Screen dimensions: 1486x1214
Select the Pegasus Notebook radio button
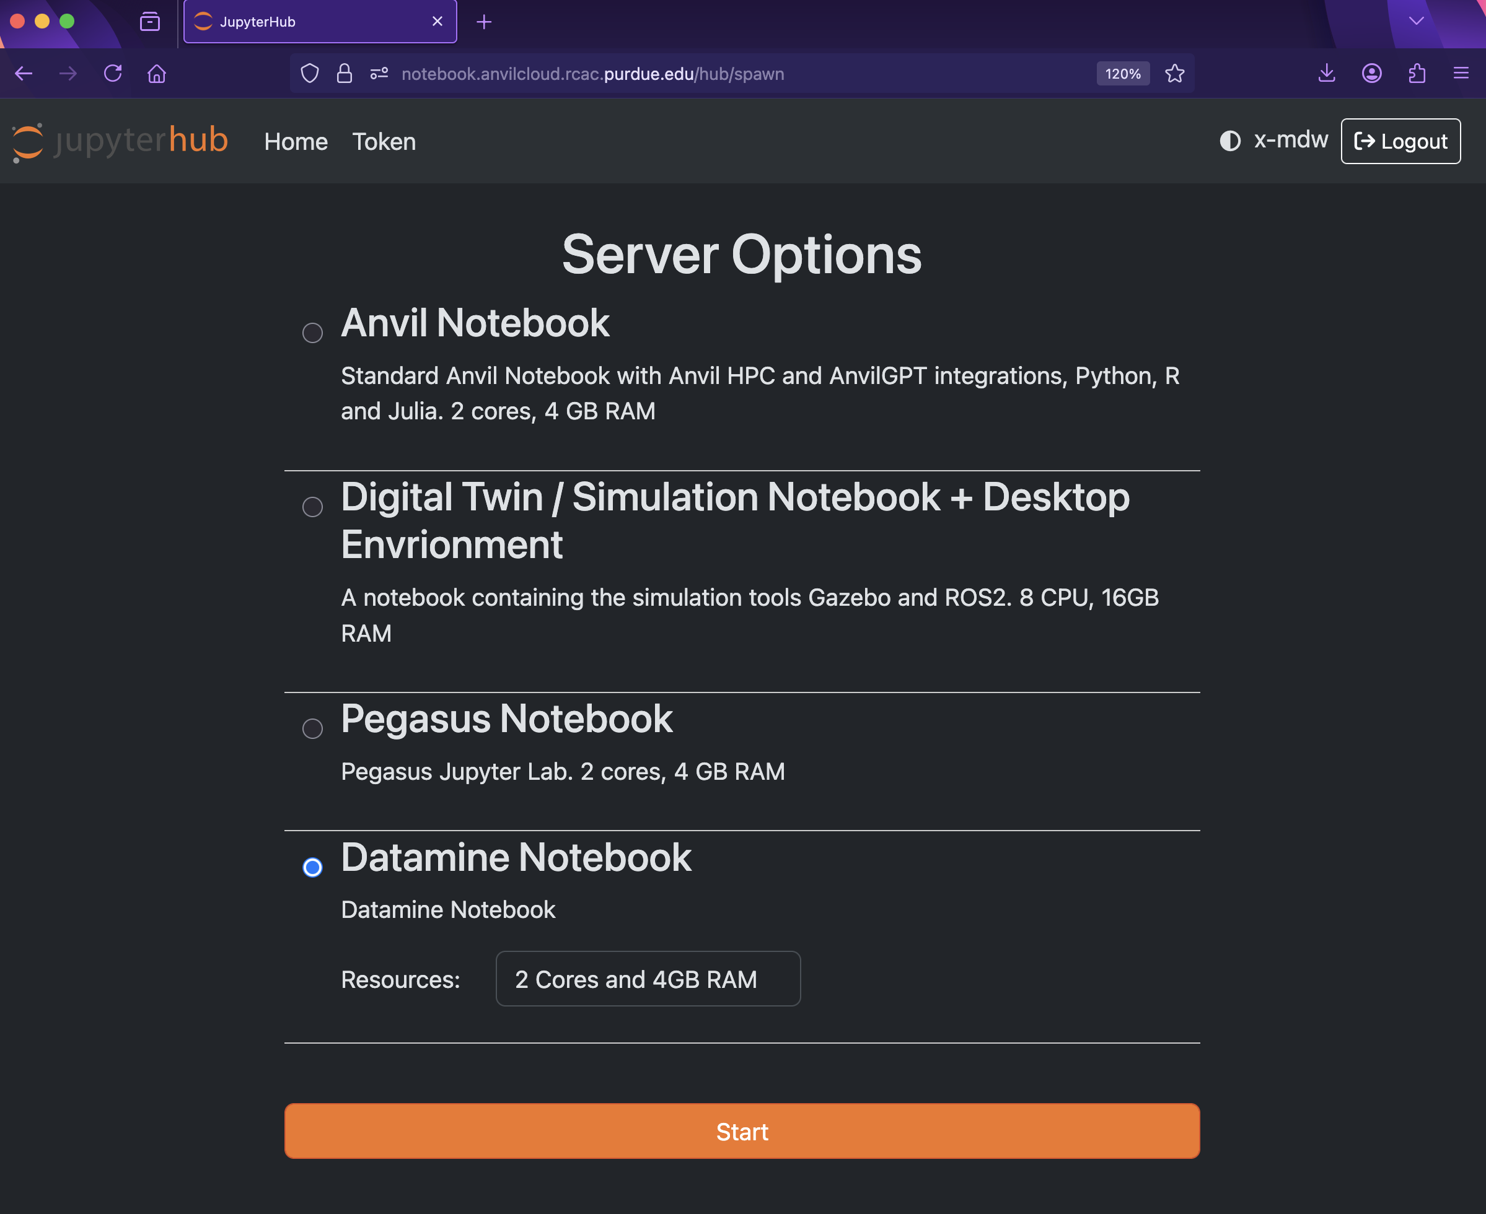point(313,730)
